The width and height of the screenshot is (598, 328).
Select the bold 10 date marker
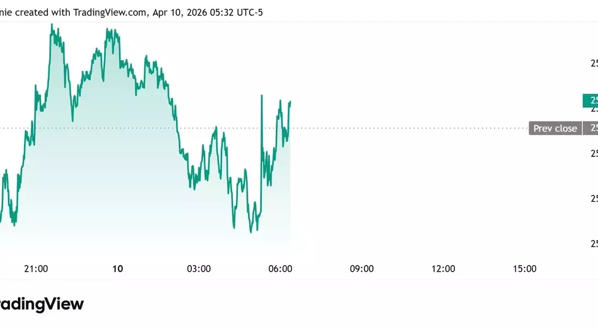(x=117, y=268)
